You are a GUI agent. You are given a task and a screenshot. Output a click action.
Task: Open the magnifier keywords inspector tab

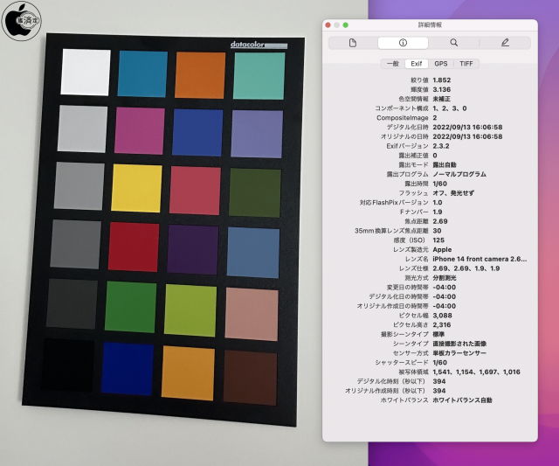tap(453, 43)
